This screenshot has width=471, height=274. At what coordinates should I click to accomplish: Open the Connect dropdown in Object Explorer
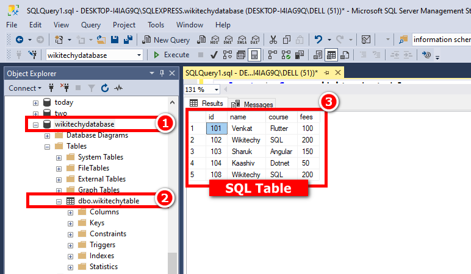coord(25,88)
